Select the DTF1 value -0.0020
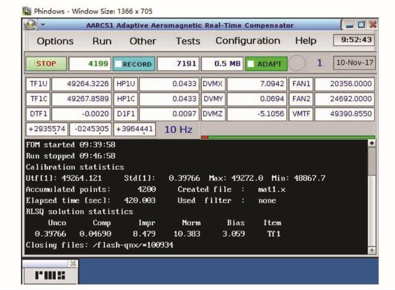This screenshot has height=290, width=395. [x=81, y=114]
